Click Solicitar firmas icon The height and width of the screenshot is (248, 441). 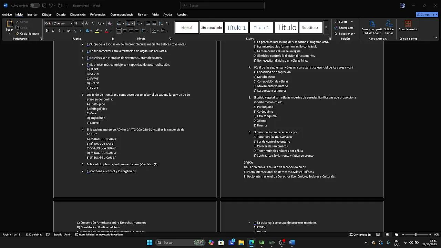coord(389,28)
